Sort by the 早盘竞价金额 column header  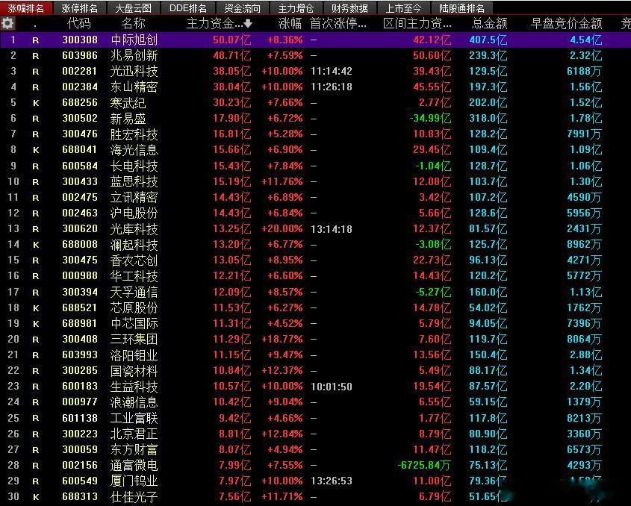click(567, 23)
